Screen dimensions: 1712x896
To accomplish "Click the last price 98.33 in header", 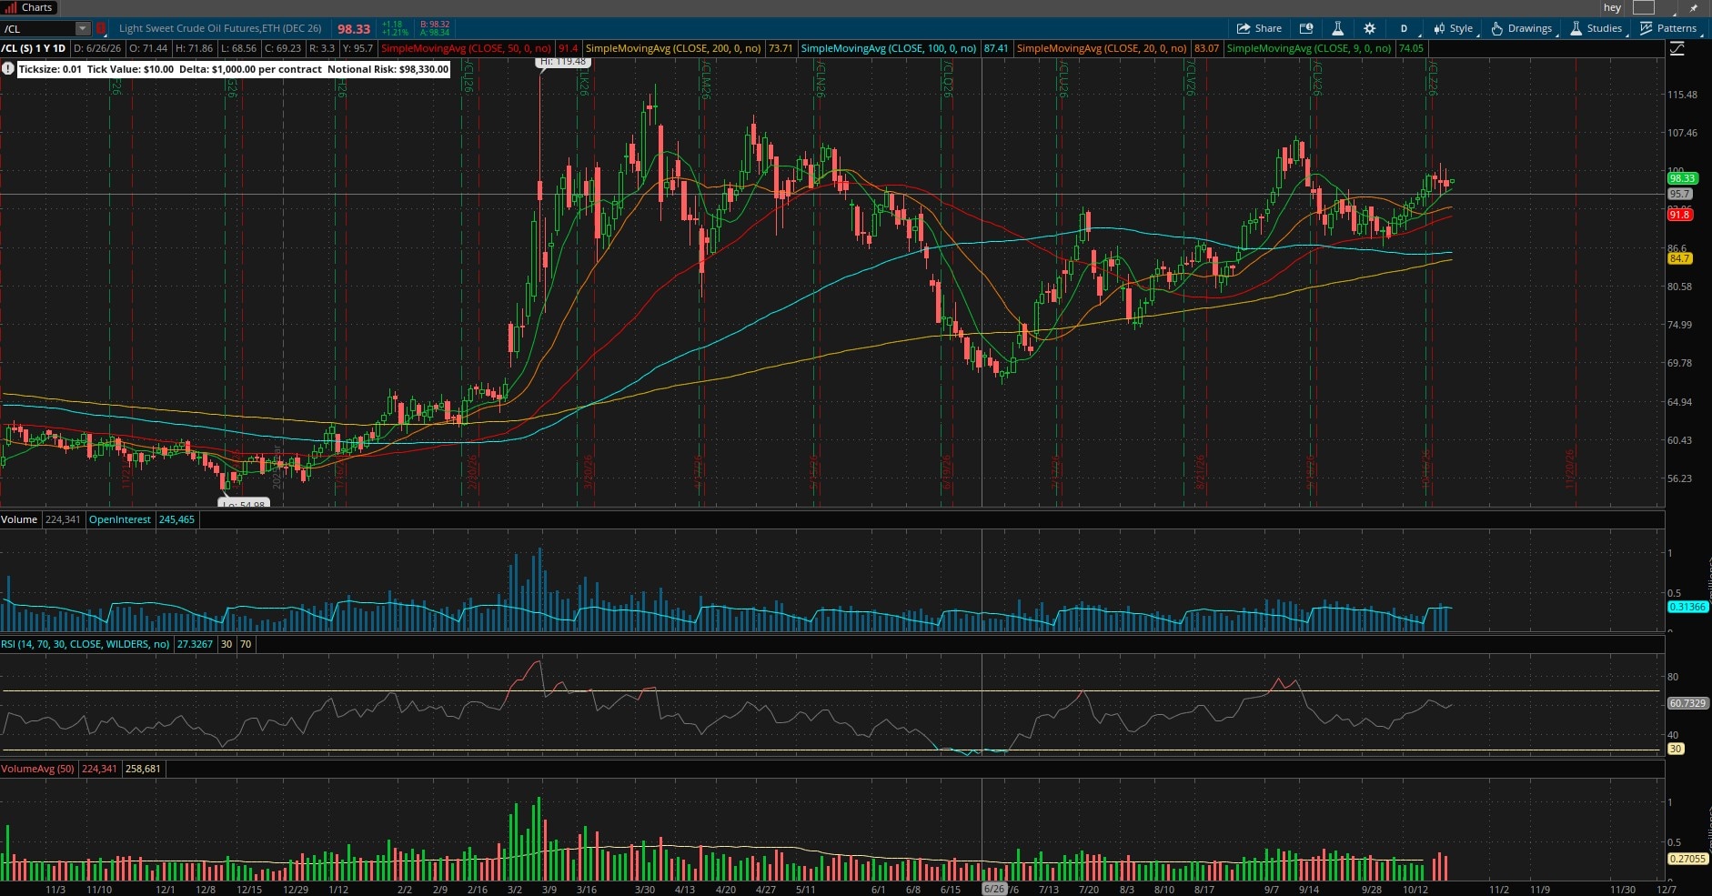I will coord(354,29).
